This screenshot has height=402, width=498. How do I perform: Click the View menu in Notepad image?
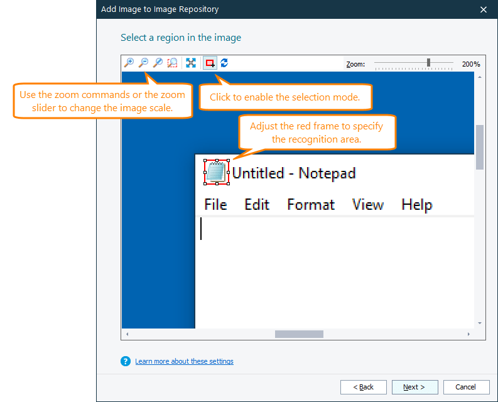pyautogui.click(x=368, y=204)
